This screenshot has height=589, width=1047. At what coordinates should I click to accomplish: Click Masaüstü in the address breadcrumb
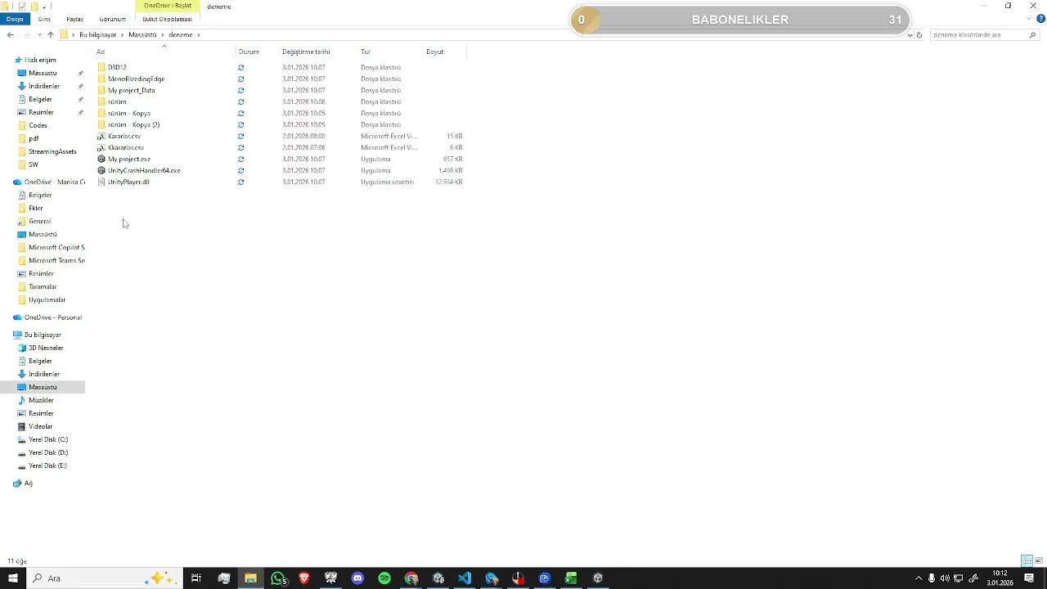142,35
